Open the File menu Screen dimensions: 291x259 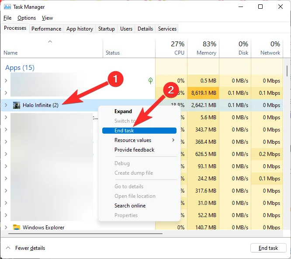pyautogui.click(x=7, y=18)
